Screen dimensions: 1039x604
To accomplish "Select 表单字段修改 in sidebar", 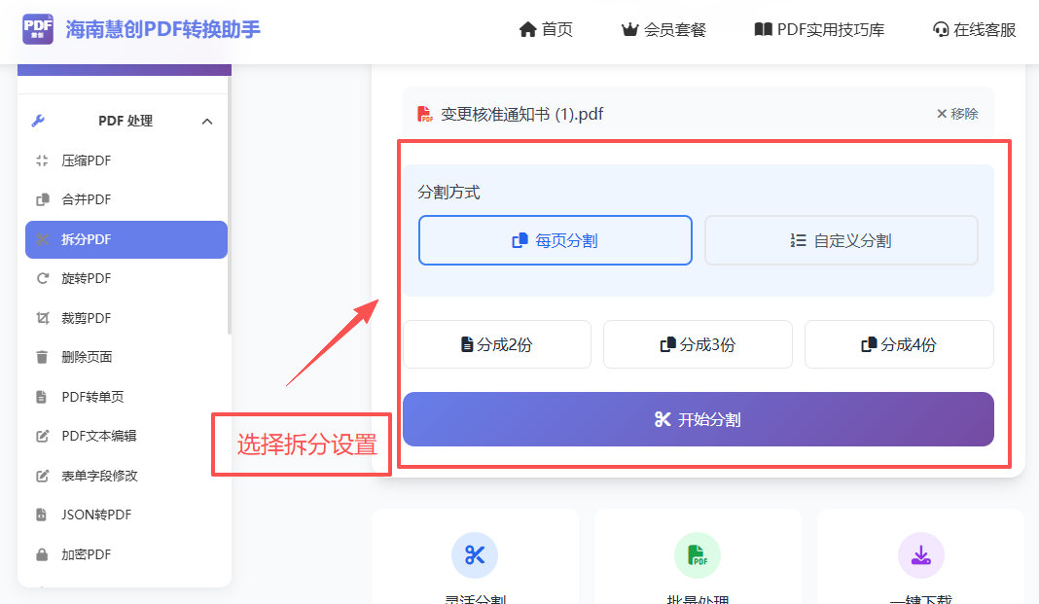I will pyautogui.click(x=125, y=476).
